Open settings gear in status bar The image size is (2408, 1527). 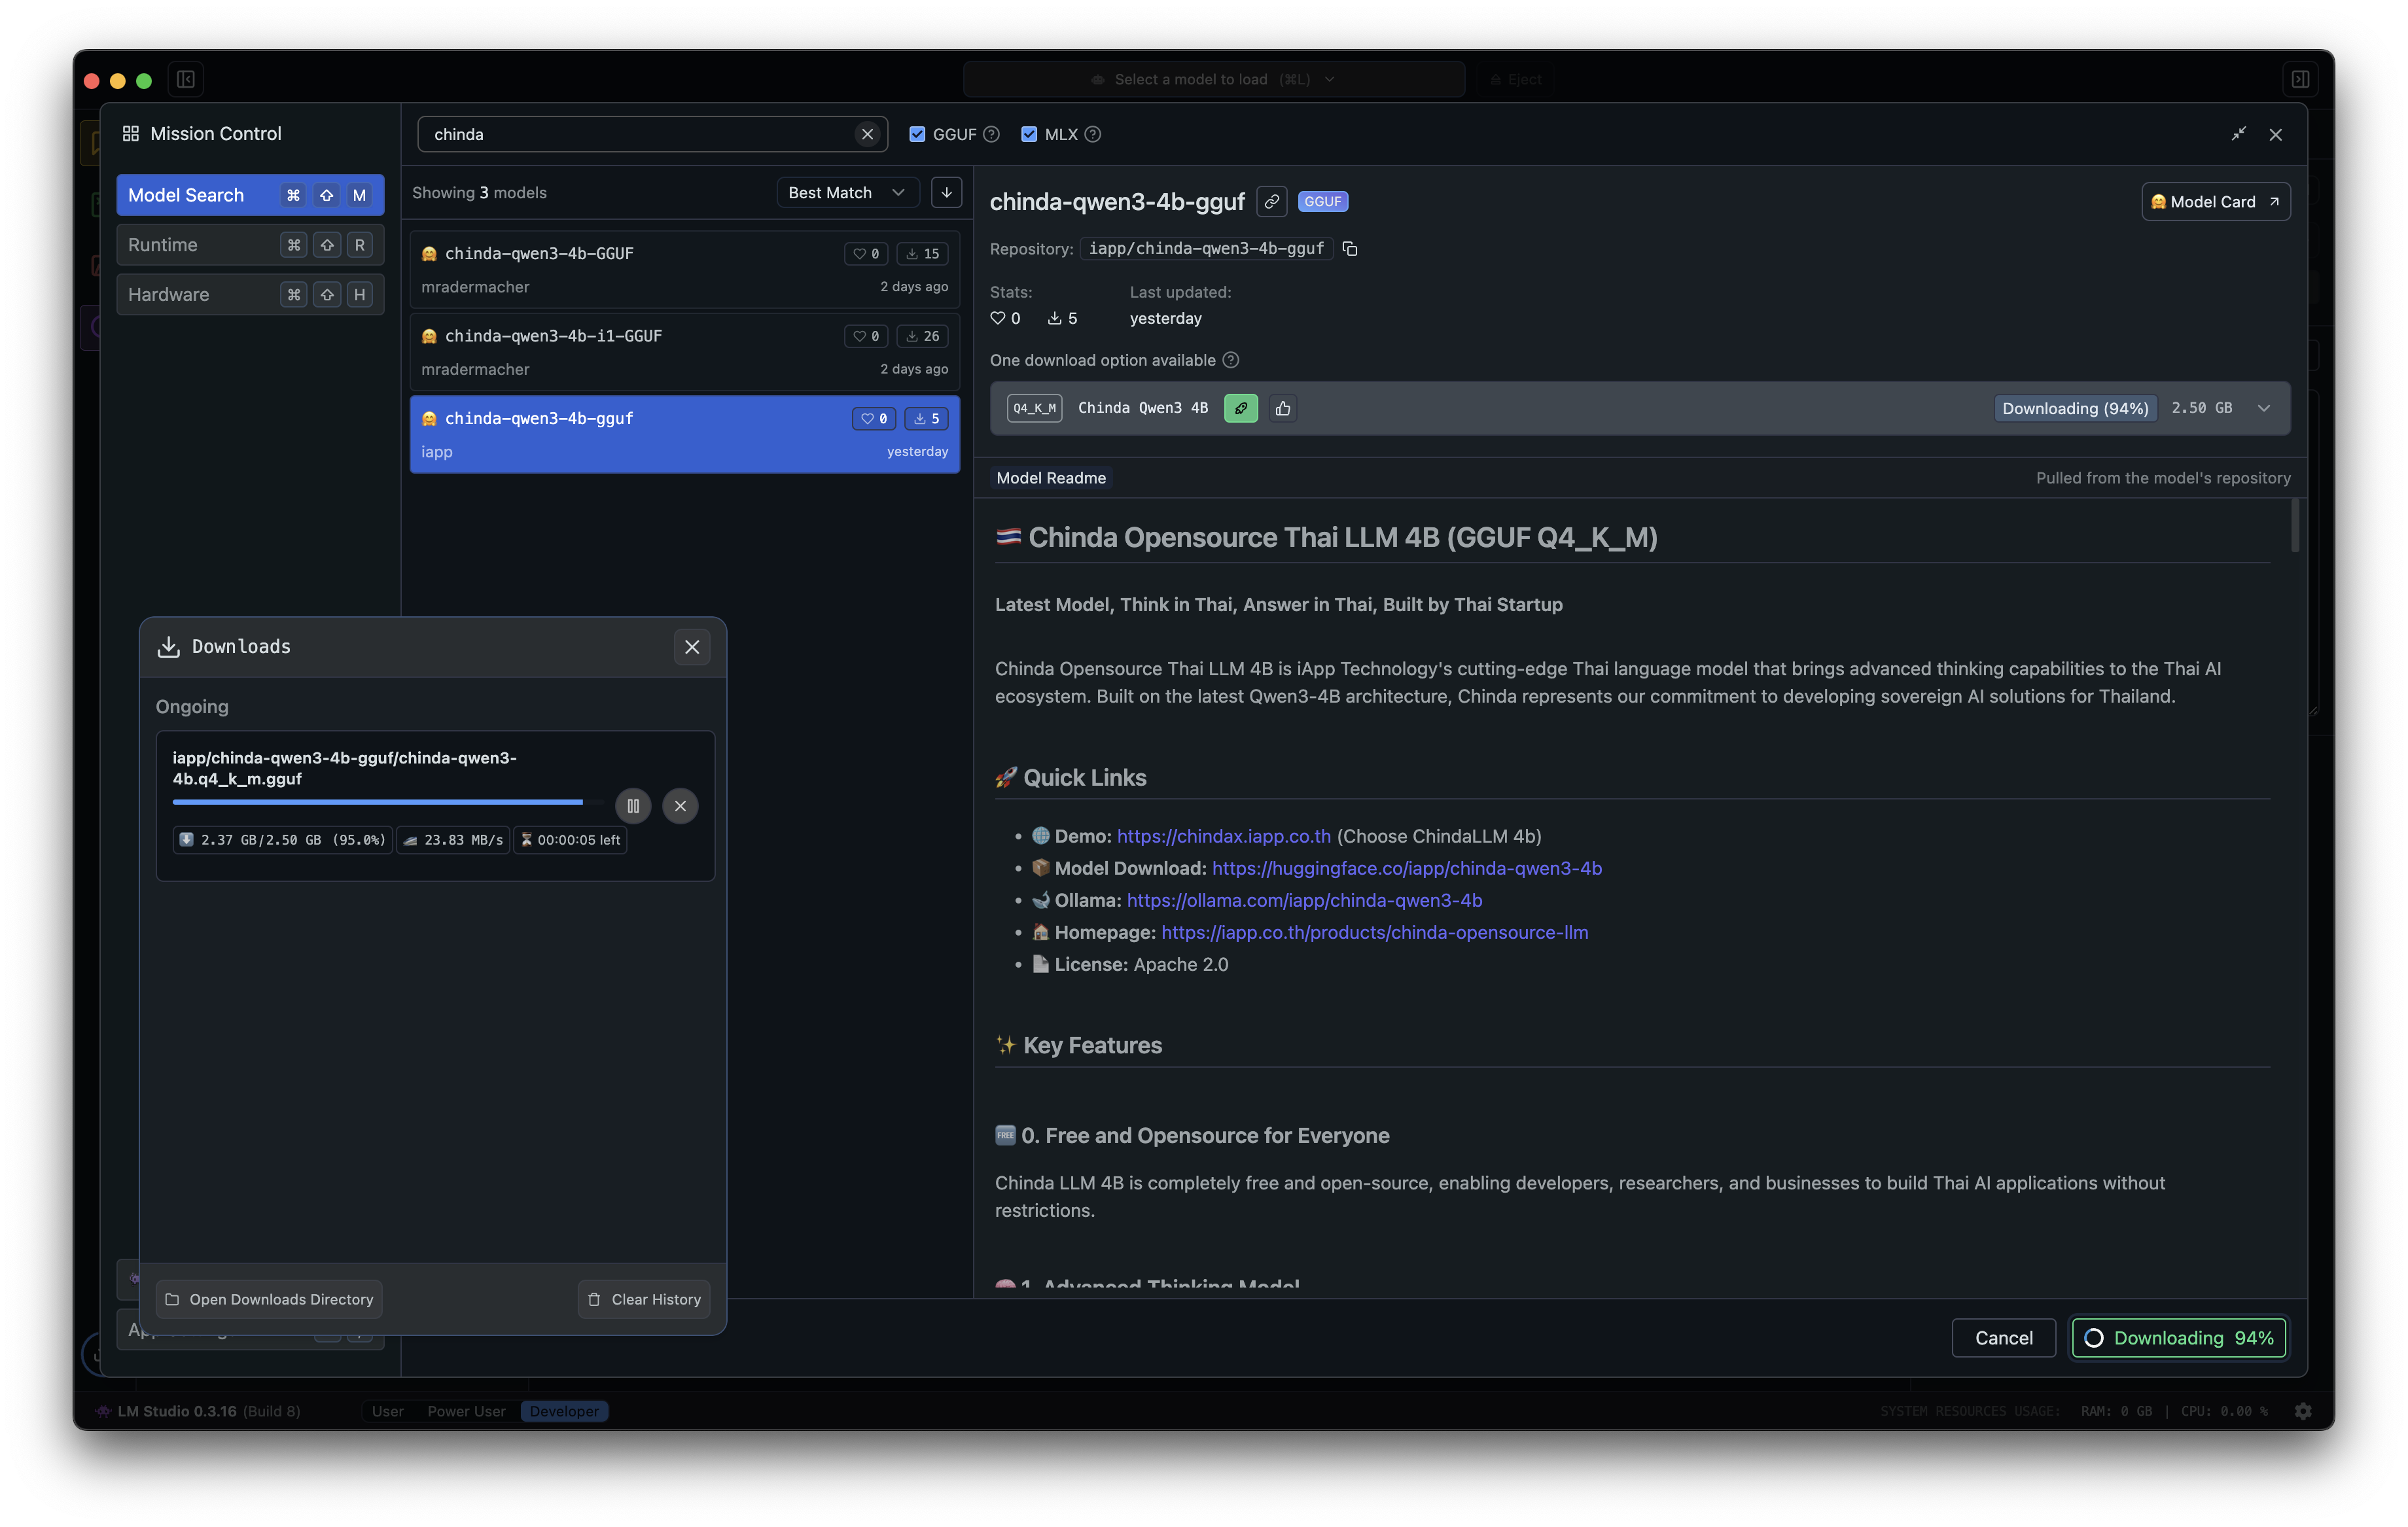[2303, 1411]
